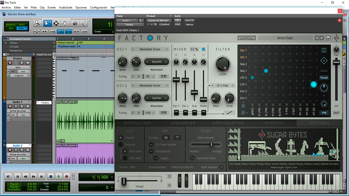The image size is (349, 196).
Task: Open the Editar menu
Action: coord(17,8)
